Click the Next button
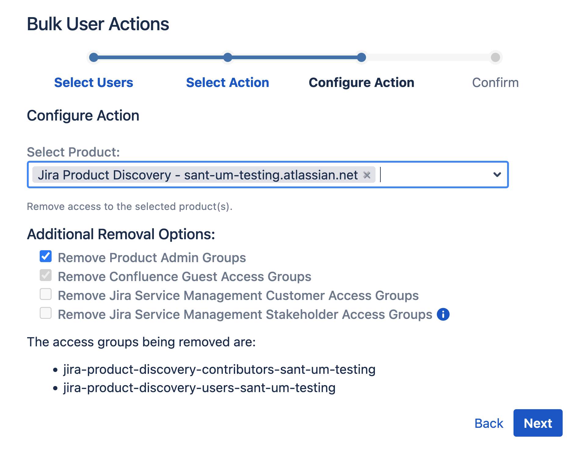 (x=538, y=423)
